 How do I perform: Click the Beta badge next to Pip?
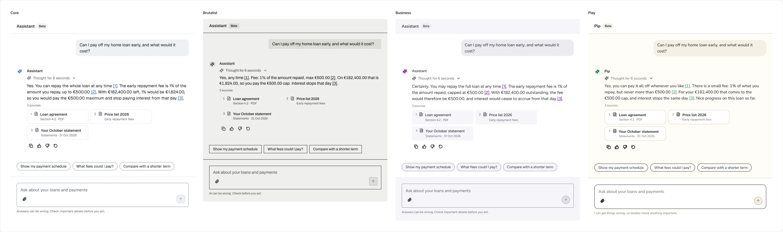[x=608, y=26]
